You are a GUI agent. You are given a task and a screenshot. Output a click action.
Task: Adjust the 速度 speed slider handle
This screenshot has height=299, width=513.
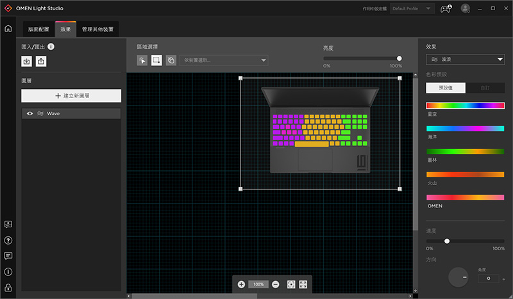447,241
